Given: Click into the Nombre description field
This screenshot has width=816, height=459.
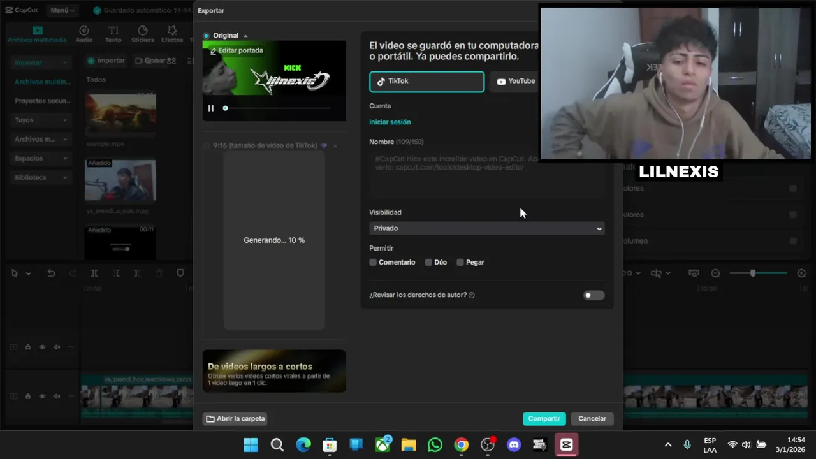Looking at the screenshot, I should coord(487,173).
